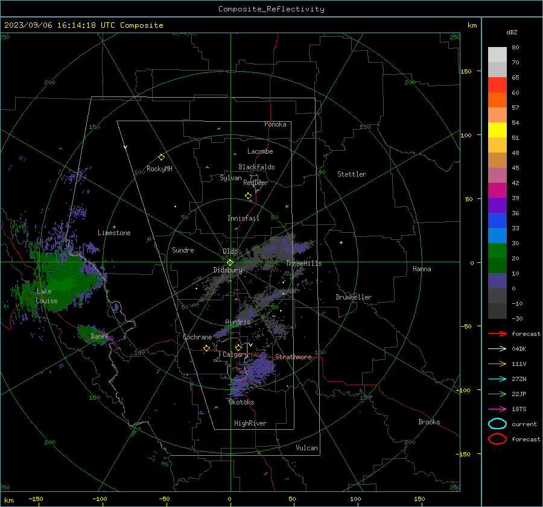Click the Composite_Reflectivity title
543x507 pixels.
[x=271, y=9]
